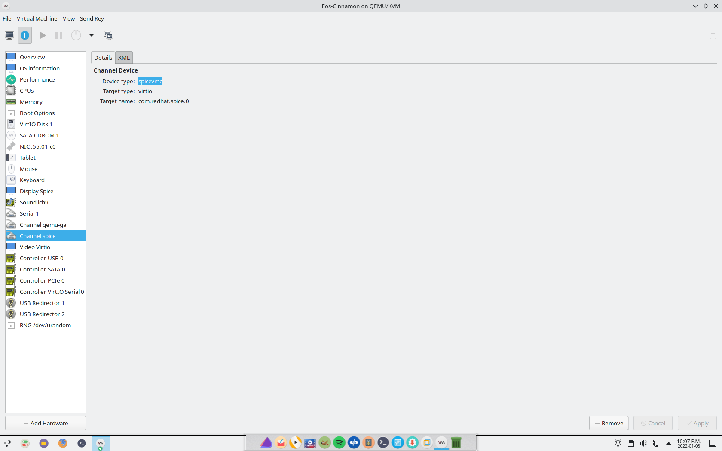
Task: Open the Virtual Machine menu
Action: [37, 18]
